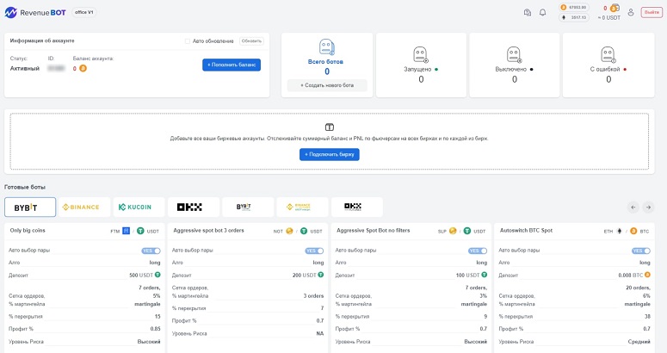Viewport: 667px width, 353px height.
Task: Toggle Авто выбор пары for Autoswitch BTC Spot
Action: [x=641, y=251]
